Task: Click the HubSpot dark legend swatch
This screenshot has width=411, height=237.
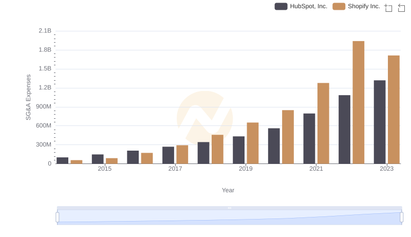Action: coord(281,6)
